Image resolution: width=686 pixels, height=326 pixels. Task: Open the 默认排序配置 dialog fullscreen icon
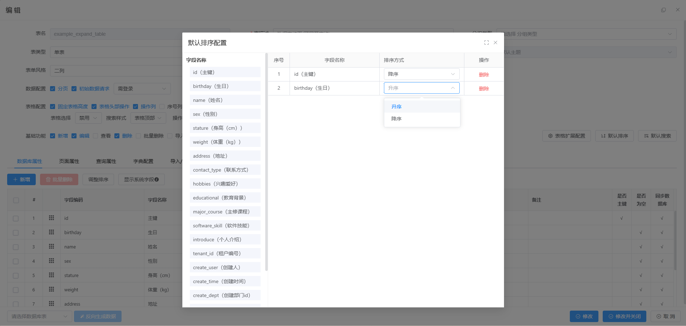click(486, 43)
